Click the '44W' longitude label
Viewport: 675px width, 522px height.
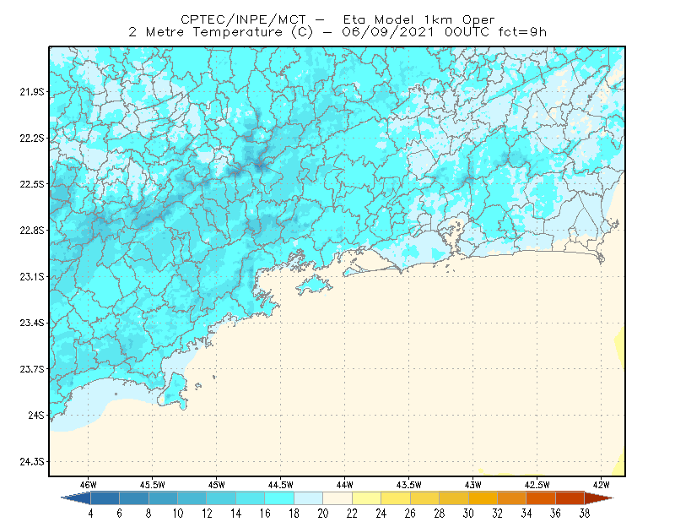(x=345, y=485)
